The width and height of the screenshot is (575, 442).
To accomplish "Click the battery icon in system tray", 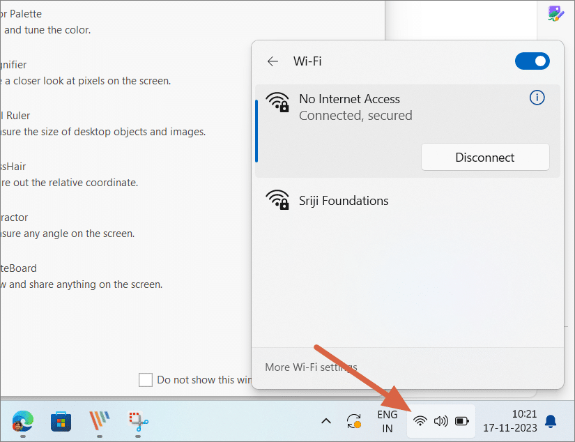I will coord(461,421).
